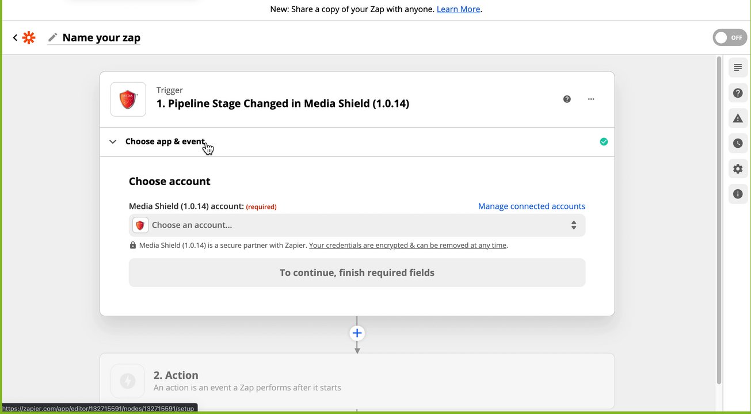Image resolution: width=751 pixels, height=414 pixels.
Task: Open the trigger three-dot more options menu
Action: click(x=591, y=99)
